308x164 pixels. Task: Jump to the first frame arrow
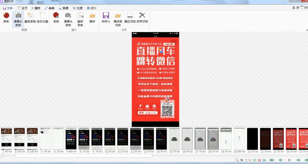click(272, 160)
